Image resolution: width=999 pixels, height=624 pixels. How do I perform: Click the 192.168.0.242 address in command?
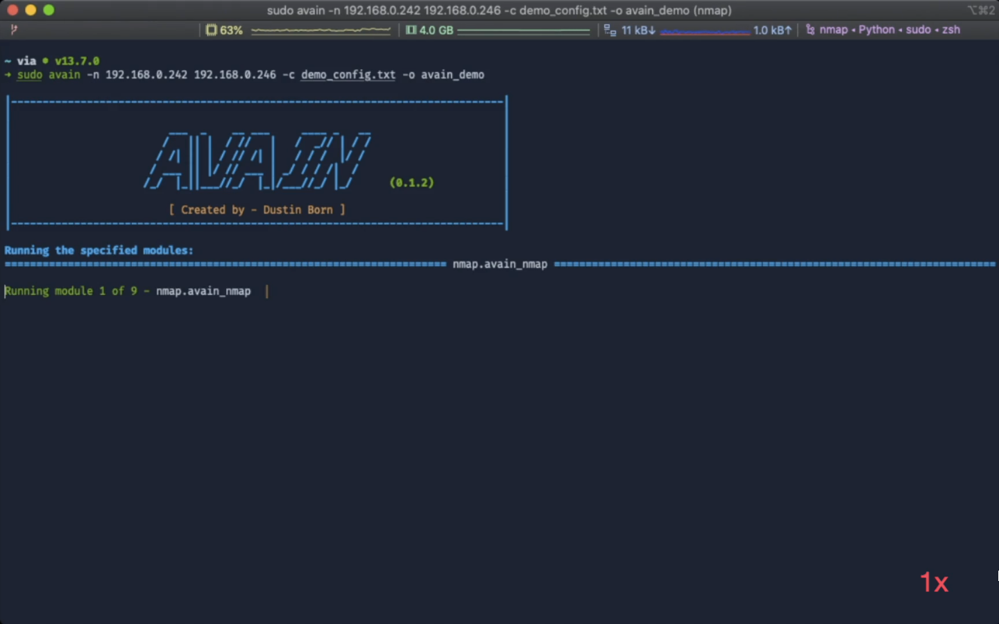[146, 75]
